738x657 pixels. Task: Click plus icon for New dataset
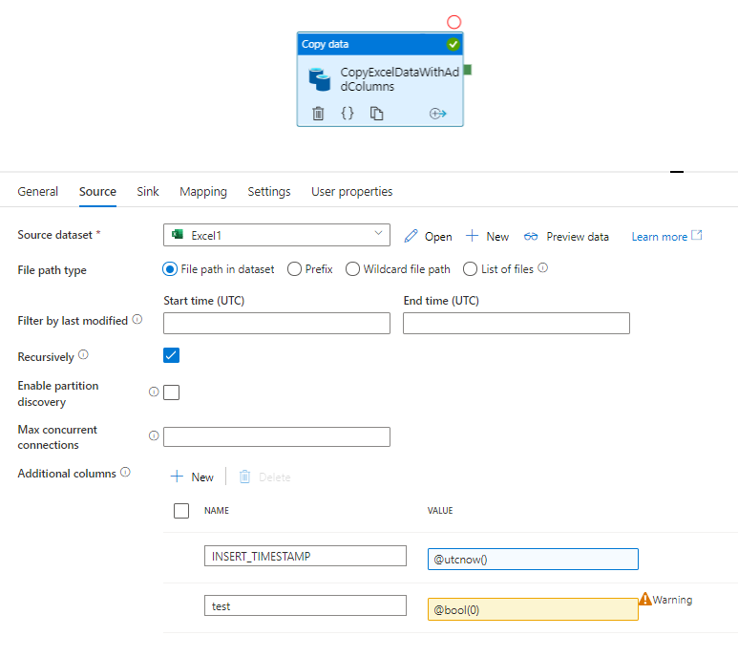pyautogui.click(x=472, y=236)
